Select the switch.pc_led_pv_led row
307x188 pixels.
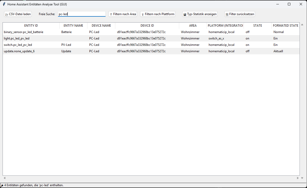click(x=18, y=45)
